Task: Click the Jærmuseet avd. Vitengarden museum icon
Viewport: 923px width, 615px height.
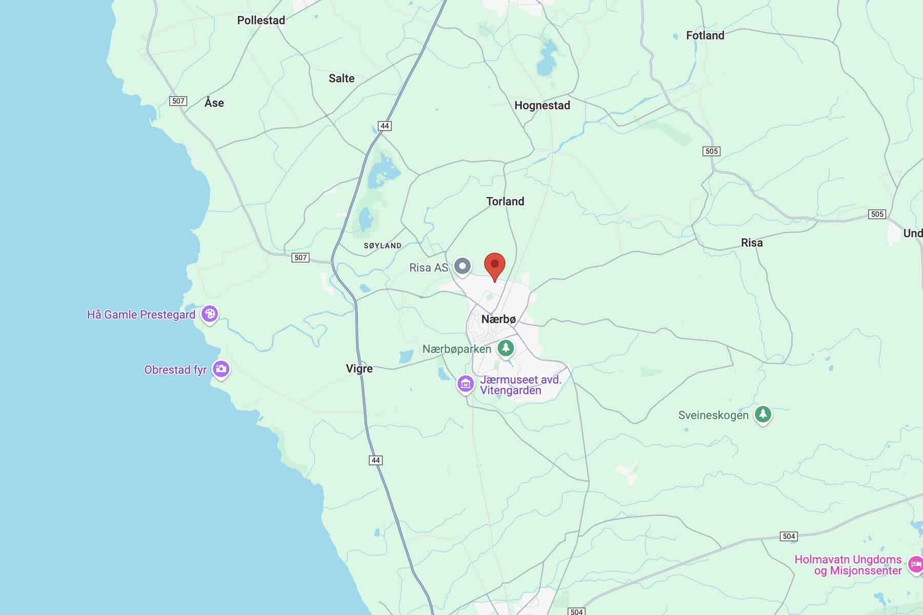Action: tap(466, 384)
